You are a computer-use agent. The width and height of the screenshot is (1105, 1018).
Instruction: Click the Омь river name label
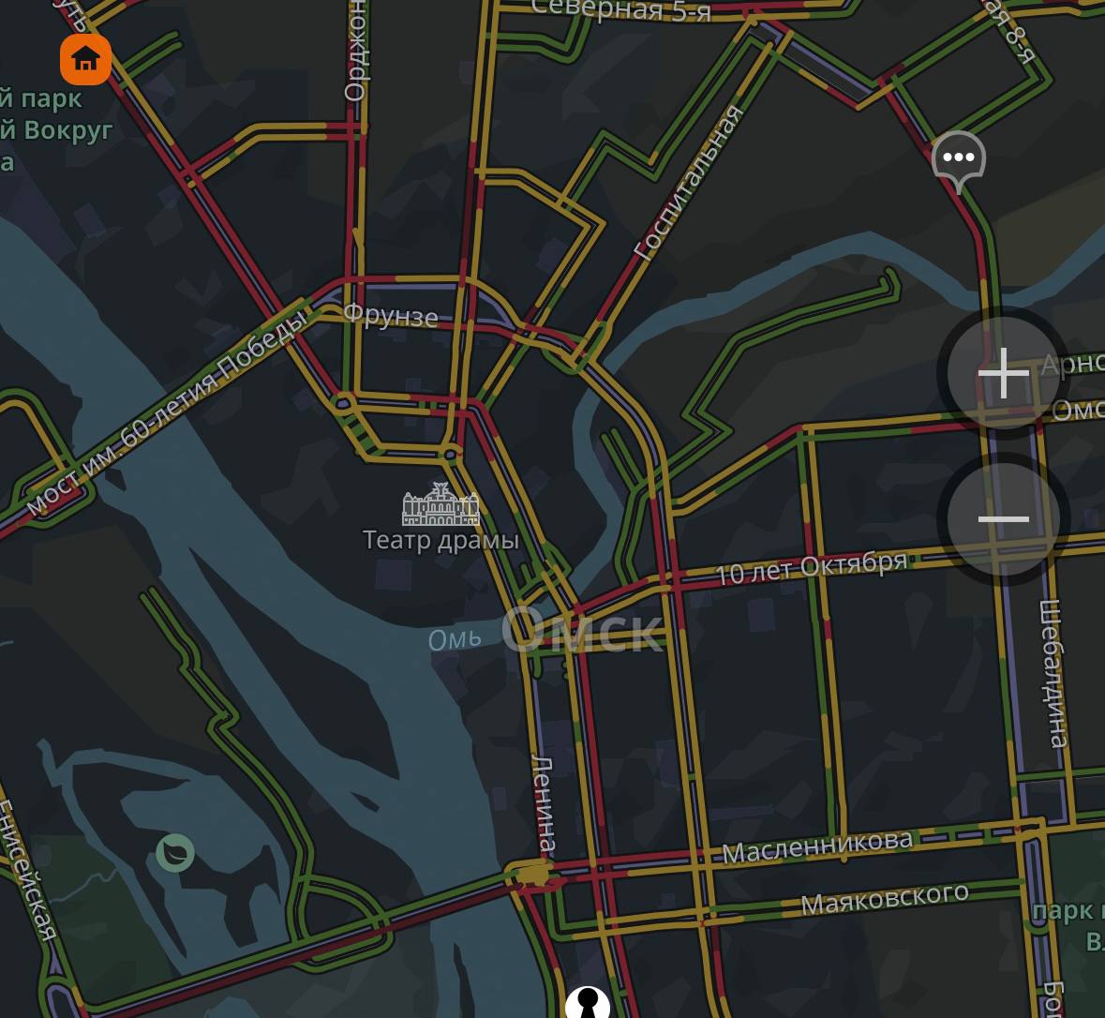[455, 639]
